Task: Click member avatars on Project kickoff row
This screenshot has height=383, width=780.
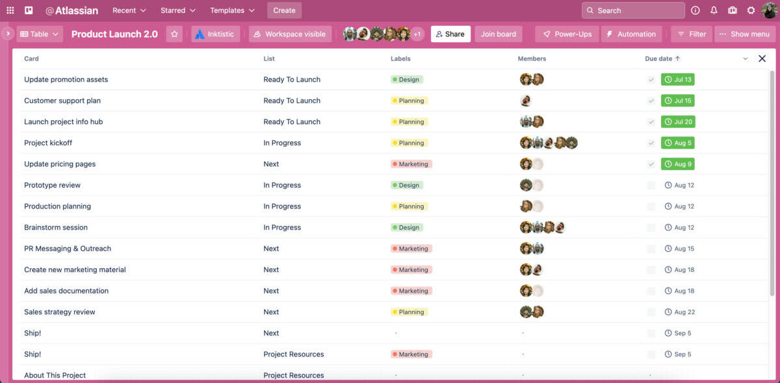Action: (x=549, y=143)
